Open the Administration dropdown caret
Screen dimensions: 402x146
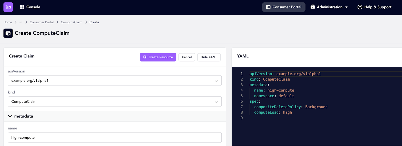point(346,7)
